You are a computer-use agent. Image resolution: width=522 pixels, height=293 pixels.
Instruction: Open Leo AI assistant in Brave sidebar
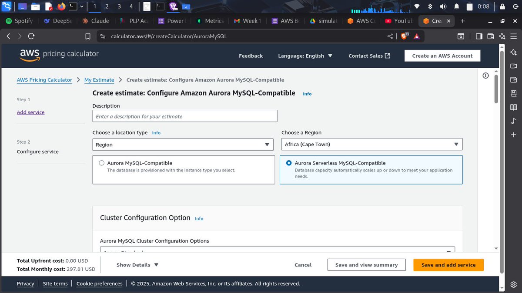coord(514,52)
